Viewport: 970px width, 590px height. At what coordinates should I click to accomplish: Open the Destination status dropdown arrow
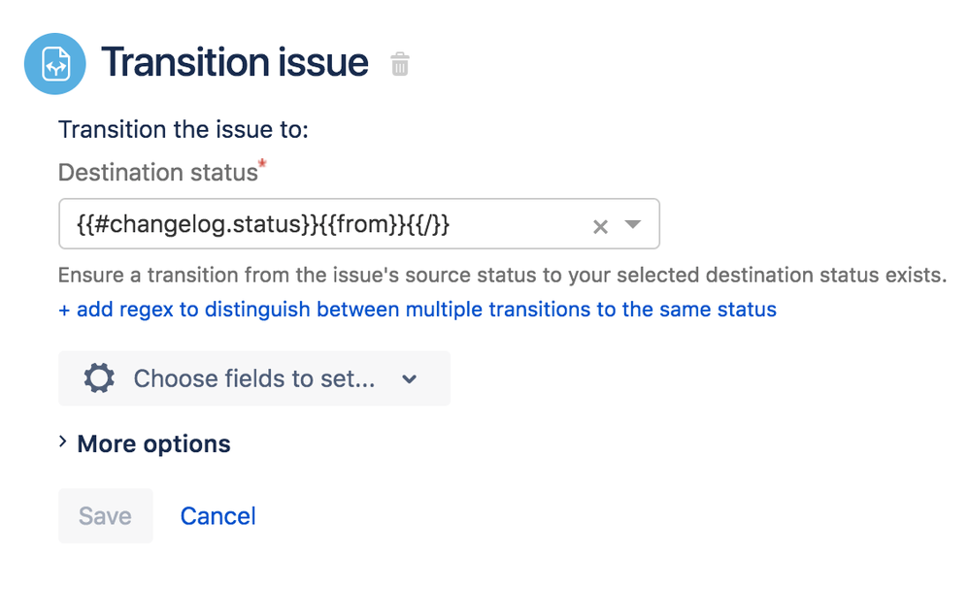(633, 225)
